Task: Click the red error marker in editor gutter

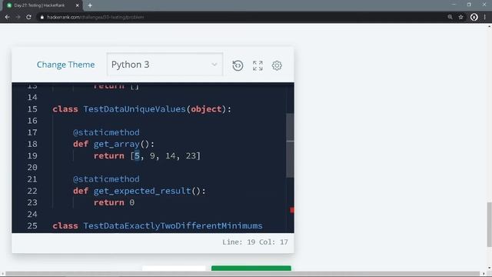Action: point(292,210)
